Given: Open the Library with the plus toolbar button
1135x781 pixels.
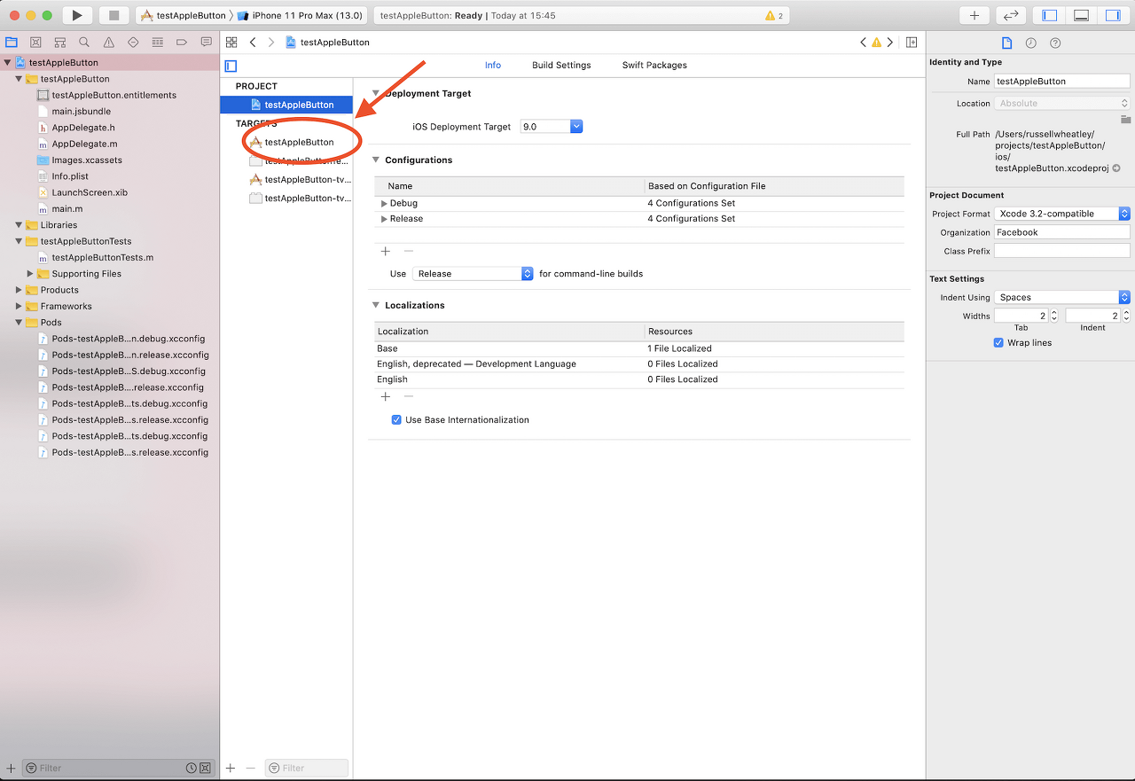Looking at the screenshot, I should [x=975, y=15].
